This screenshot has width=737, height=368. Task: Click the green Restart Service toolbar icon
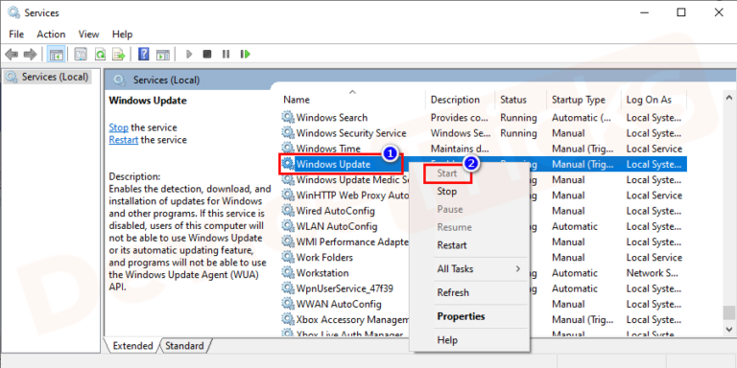245,55
